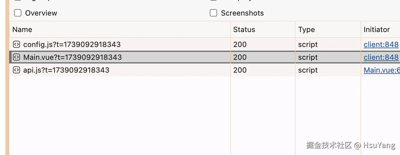
Task: Select the Main.vue?t=1739092918343 request
Action: pos(72,57)
